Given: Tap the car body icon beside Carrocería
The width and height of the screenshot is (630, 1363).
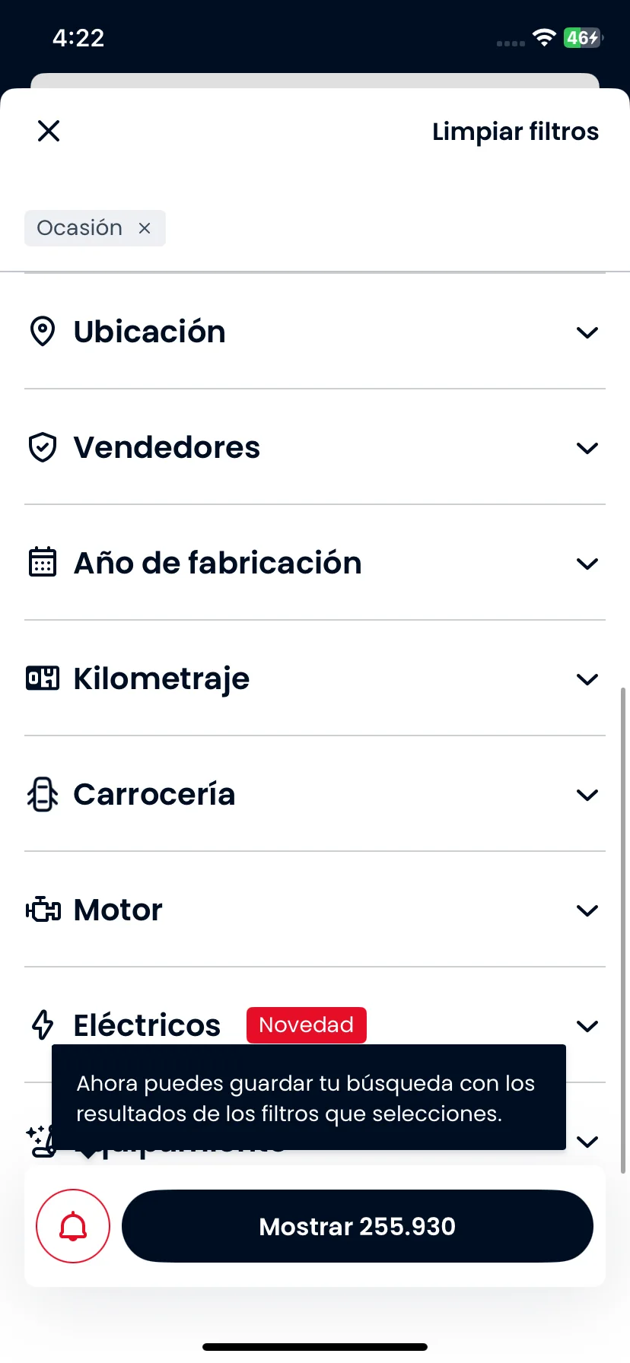Looking at the screenshot, I should 43,795.
